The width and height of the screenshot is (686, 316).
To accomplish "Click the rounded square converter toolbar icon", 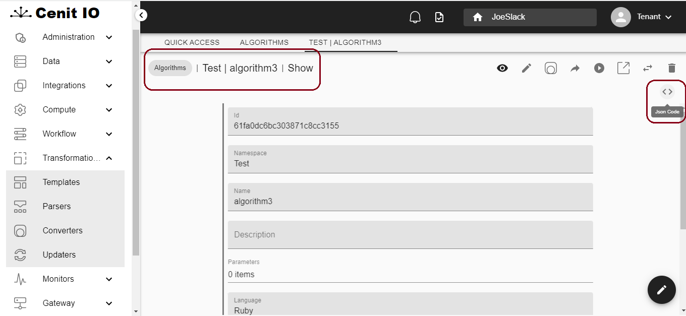I will point(551,68).
